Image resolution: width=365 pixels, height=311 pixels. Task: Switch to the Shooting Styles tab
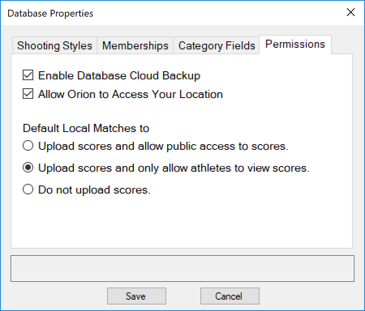point(54,46)
